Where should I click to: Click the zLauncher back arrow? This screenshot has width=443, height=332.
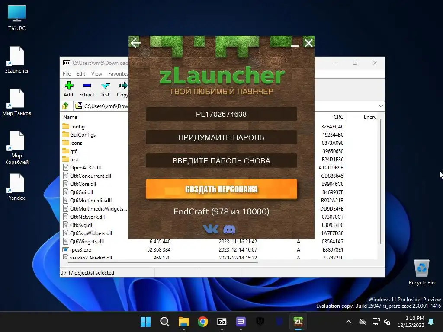point(135,43)
